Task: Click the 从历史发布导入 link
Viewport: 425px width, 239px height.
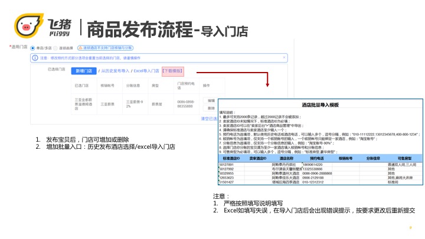Action: [x=115, y=71]
